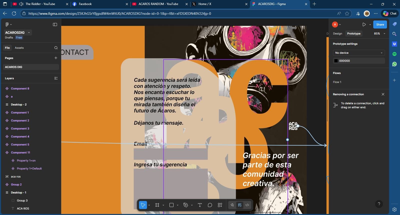Select the Move tool
This screenshot has height=215, width=400.
[143, 205]
